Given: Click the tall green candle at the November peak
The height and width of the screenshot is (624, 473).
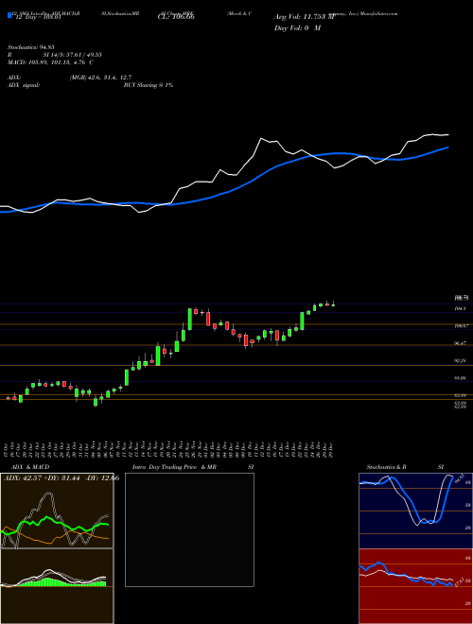Looking at the screenshot, I should pos(189,319).
